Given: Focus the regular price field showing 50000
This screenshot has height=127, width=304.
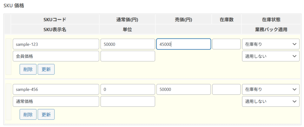Looking at the screenshot, I should (128, 44).
